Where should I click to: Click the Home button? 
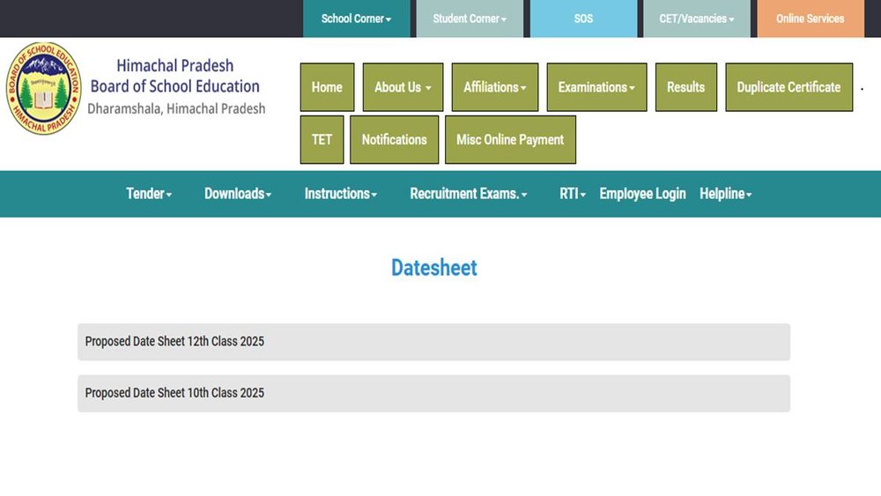(327, 87)
